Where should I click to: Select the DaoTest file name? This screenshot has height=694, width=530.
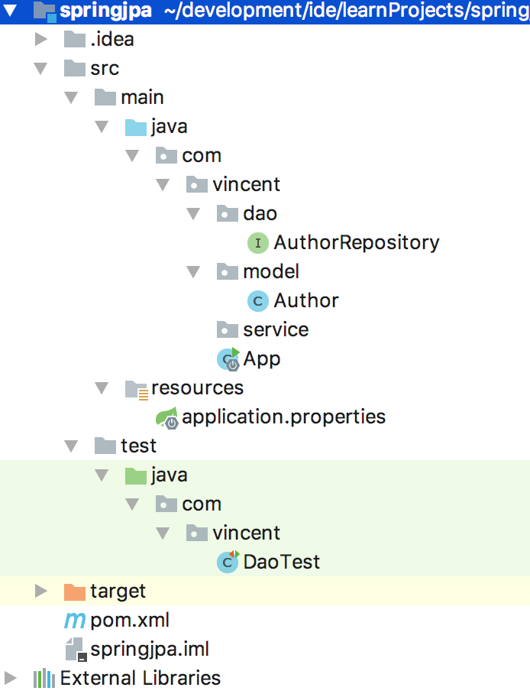coord(281,563)
